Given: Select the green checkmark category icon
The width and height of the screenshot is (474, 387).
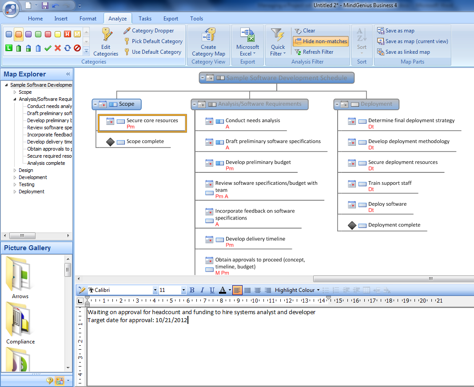Looking at the screenshot, I should pyautogui.click(x=48, y=48).
